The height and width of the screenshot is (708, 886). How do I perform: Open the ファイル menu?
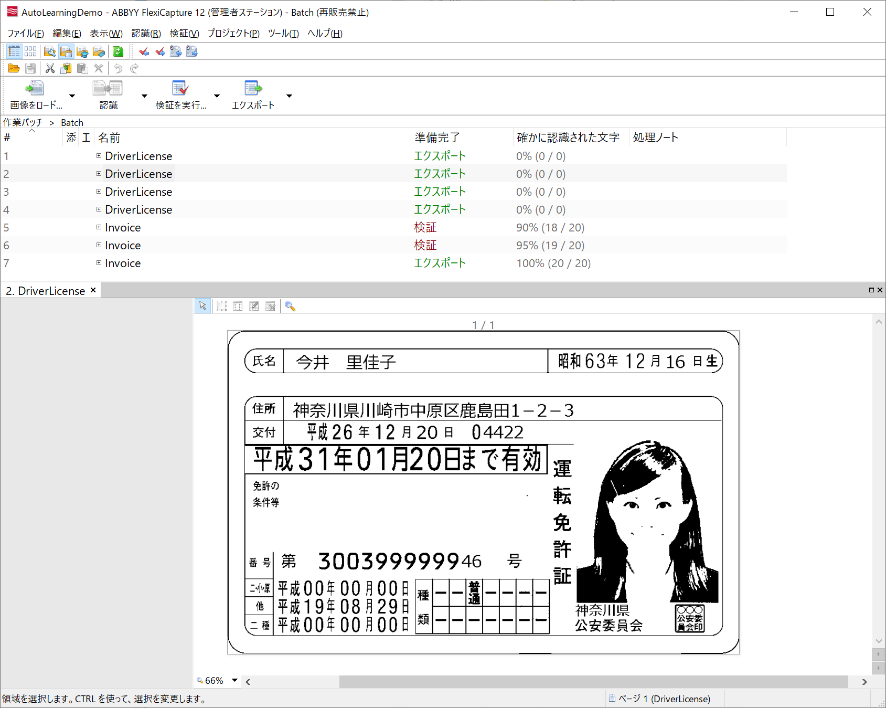tap(25, 33)
